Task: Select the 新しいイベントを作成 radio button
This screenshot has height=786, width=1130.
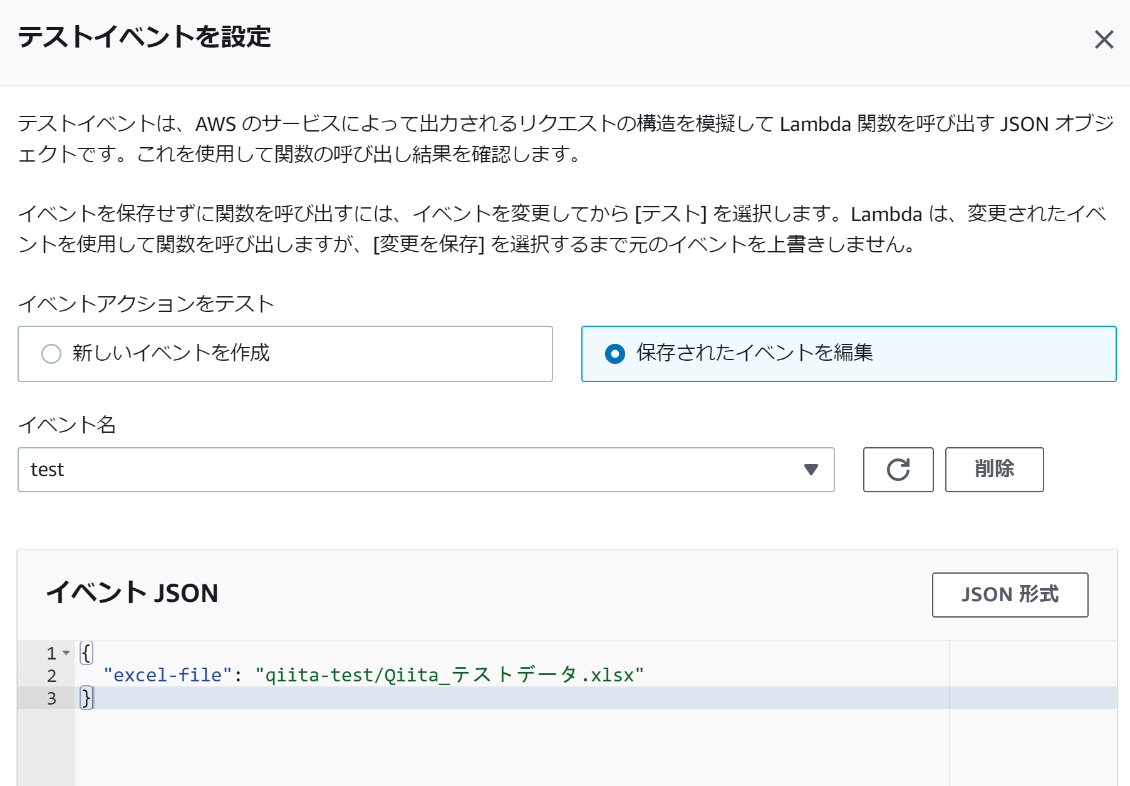Action: tap(51, 353)
